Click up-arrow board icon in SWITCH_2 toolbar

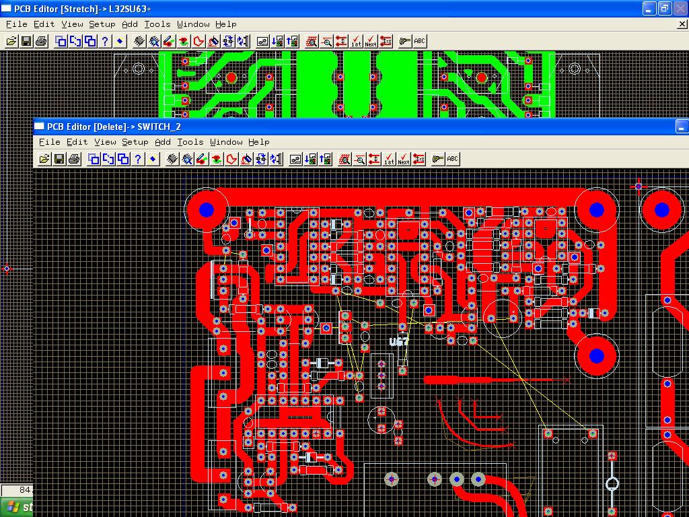point(325,159)
